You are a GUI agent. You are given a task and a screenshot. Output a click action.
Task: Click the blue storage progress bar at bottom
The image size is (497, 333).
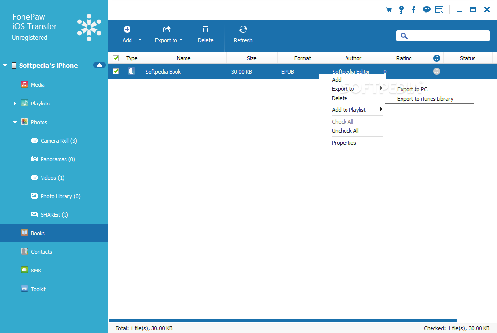pos(283,320)
